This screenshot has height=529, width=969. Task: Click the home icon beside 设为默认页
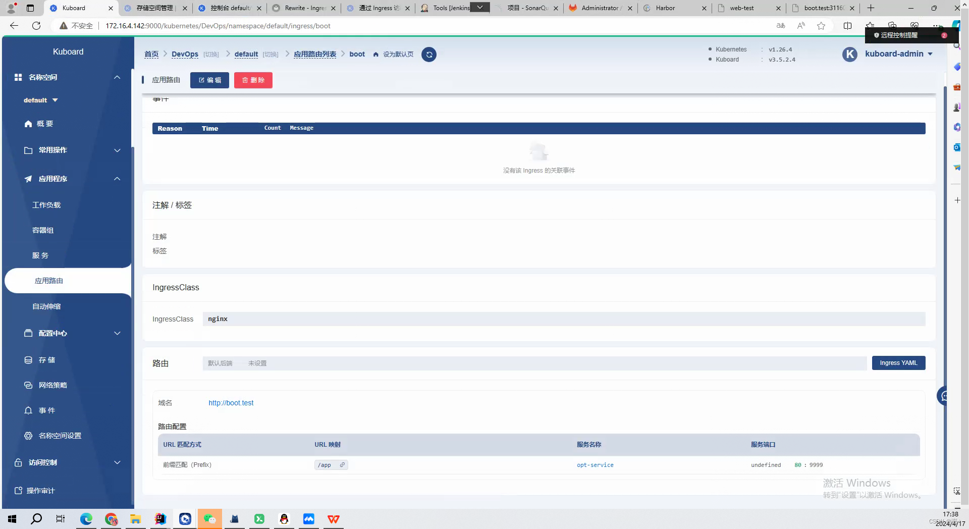coord(375,54)
